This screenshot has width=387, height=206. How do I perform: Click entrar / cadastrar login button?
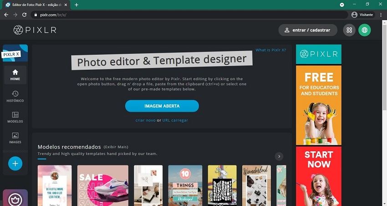[308, 30]
